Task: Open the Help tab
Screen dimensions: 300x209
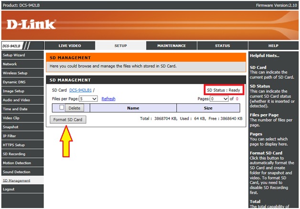Action: [273, 46]
